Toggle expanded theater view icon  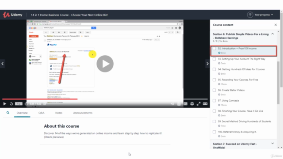pyautogui.click(x=205, y=104)
